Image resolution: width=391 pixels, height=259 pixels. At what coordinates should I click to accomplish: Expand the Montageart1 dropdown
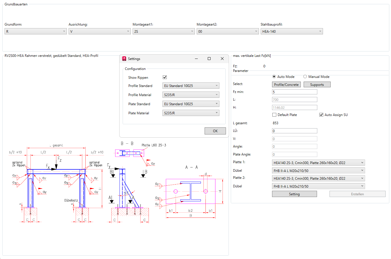tap(164, 31)
